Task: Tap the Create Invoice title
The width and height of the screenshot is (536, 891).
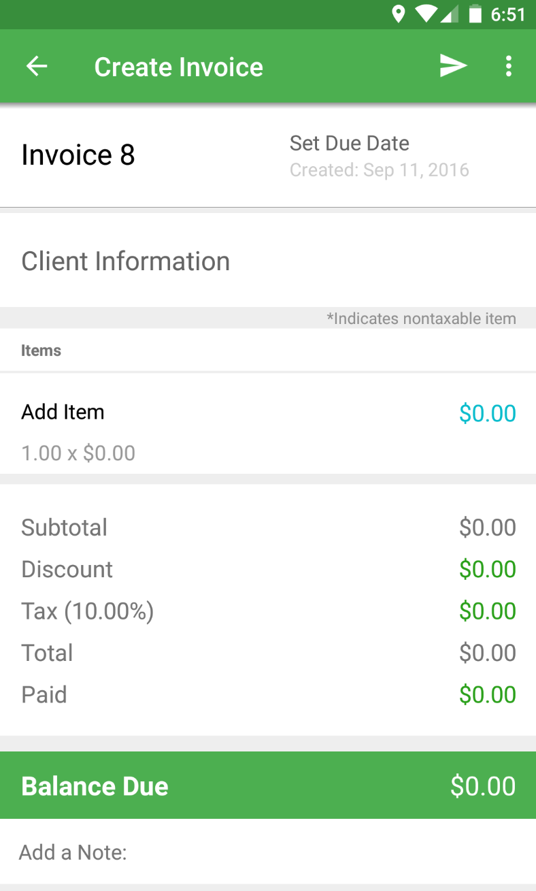Action: (x=178, y=67)
